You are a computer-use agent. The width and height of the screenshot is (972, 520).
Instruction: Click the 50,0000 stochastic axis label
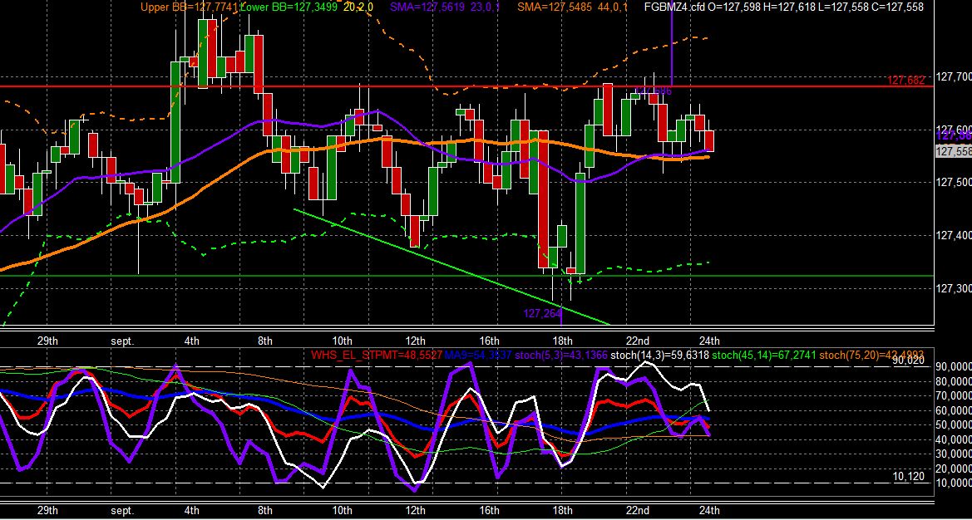point(954,424)
